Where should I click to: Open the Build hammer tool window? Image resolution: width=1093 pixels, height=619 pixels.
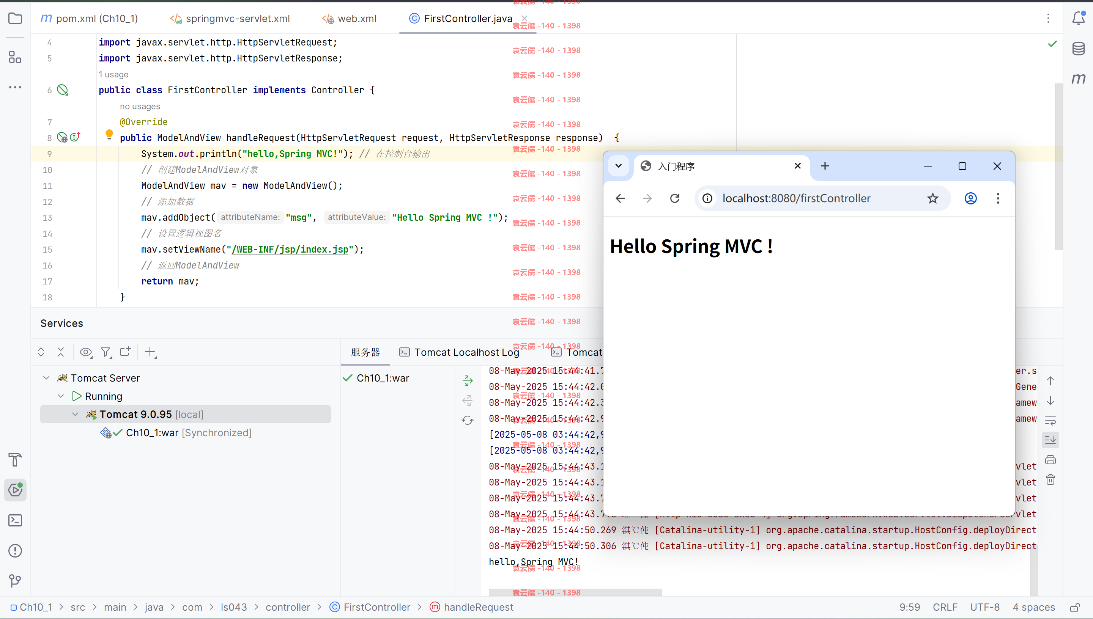pos(15,460)
